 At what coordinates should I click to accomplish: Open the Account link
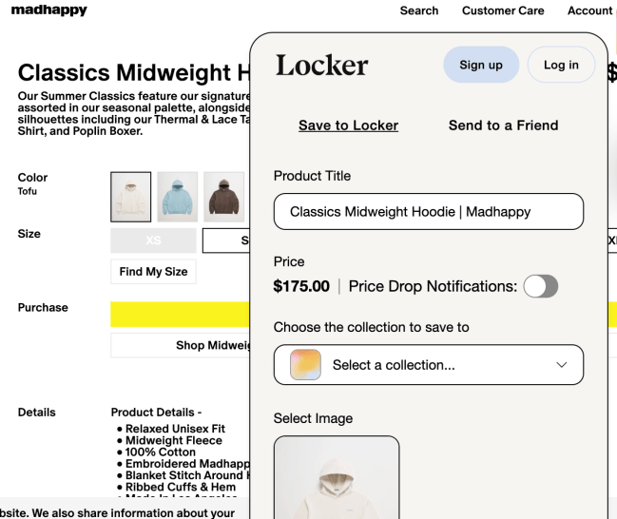pos(589,10)
